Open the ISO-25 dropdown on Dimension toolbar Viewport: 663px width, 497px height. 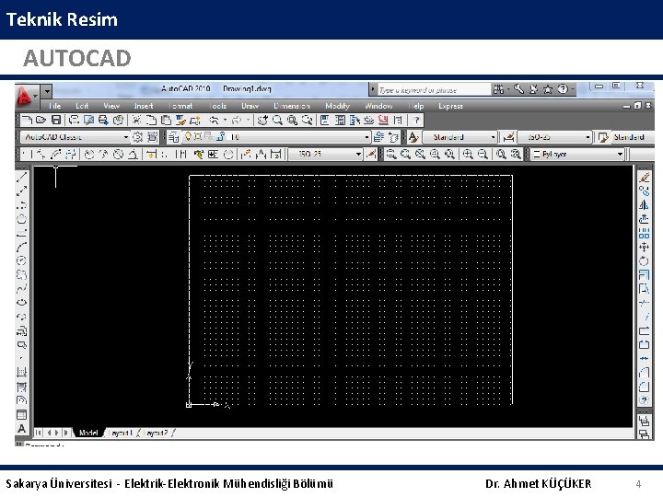[325, 155]
